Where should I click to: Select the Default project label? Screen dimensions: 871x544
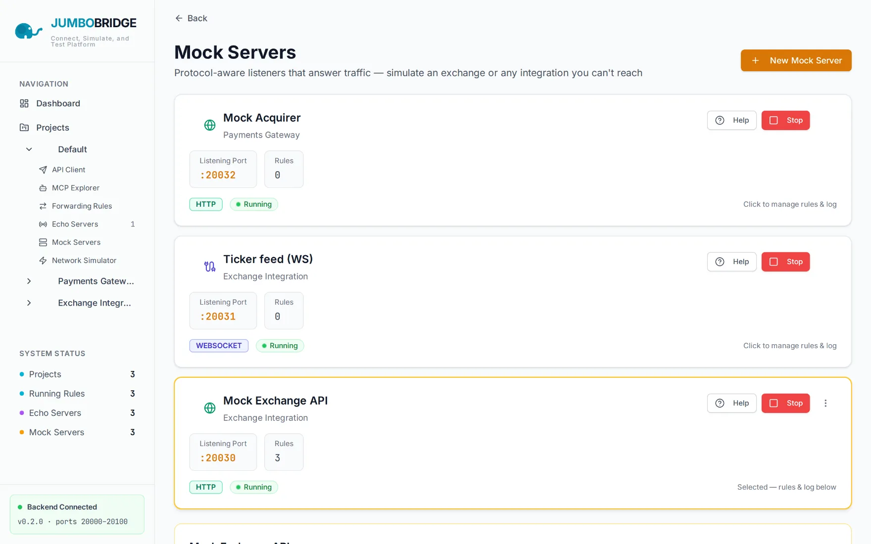click(x=72, y=149)
